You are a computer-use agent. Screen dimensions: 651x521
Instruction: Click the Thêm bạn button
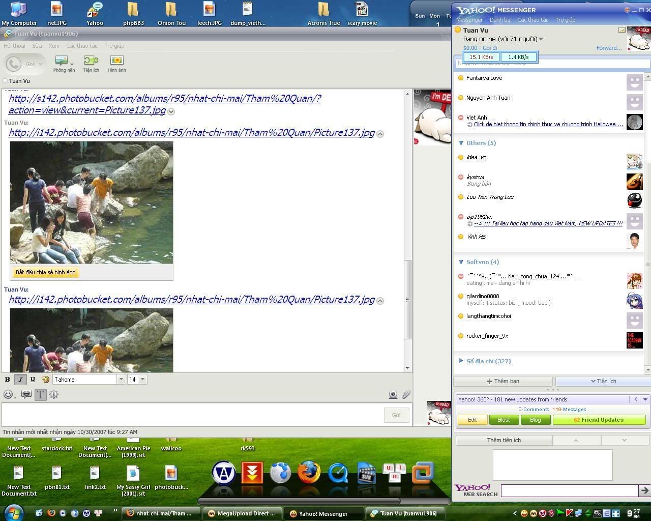coord(502,381)
